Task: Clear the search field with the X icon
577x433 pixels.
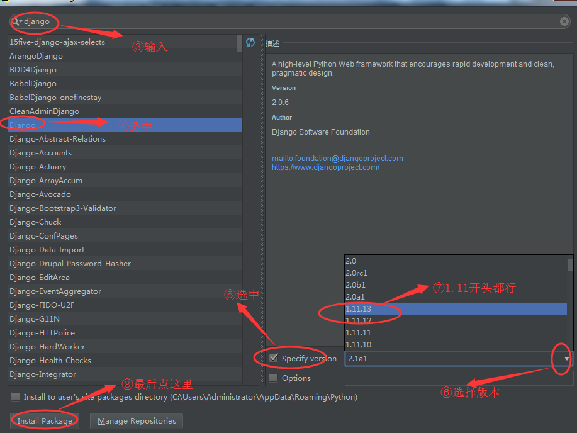Action: [564, 21]
